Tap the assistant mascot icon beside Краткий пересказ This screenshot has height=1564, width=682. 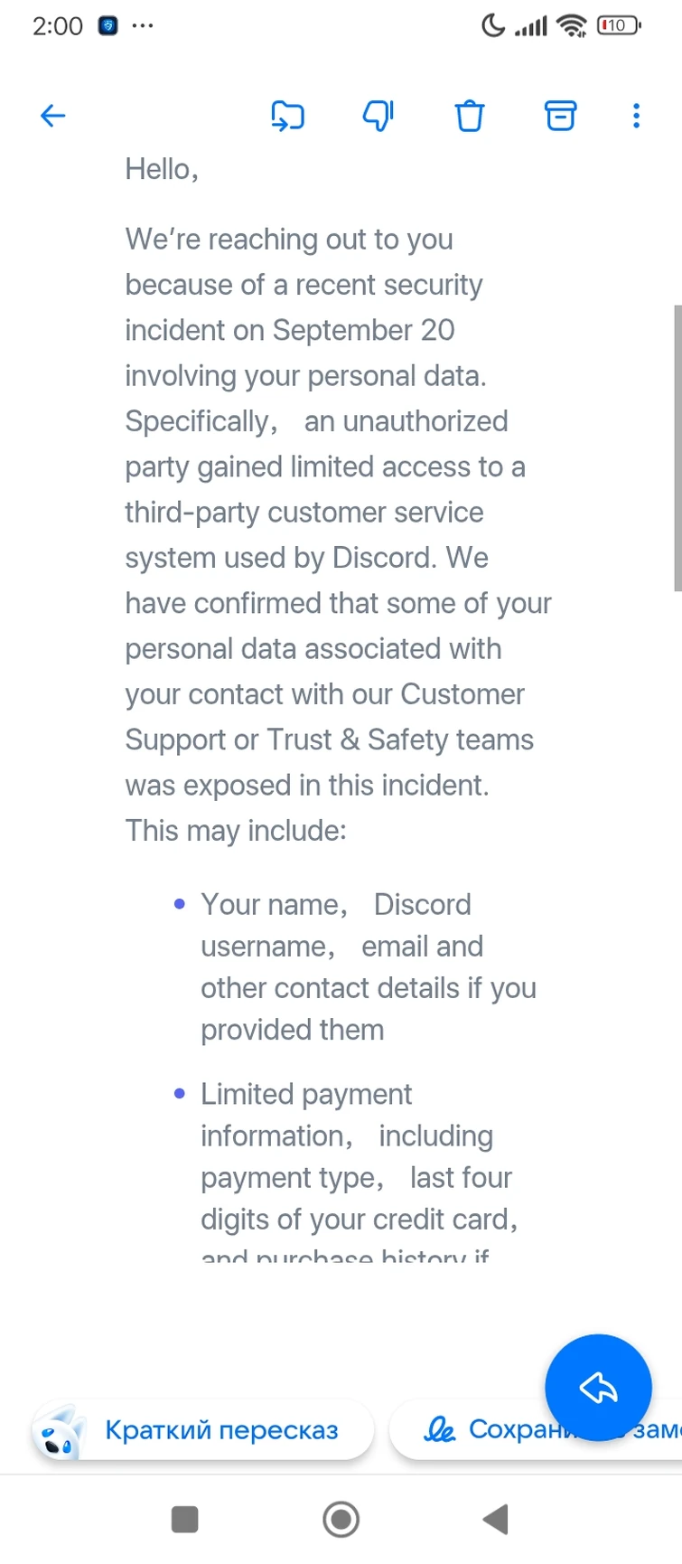(x=60, y=1432)
